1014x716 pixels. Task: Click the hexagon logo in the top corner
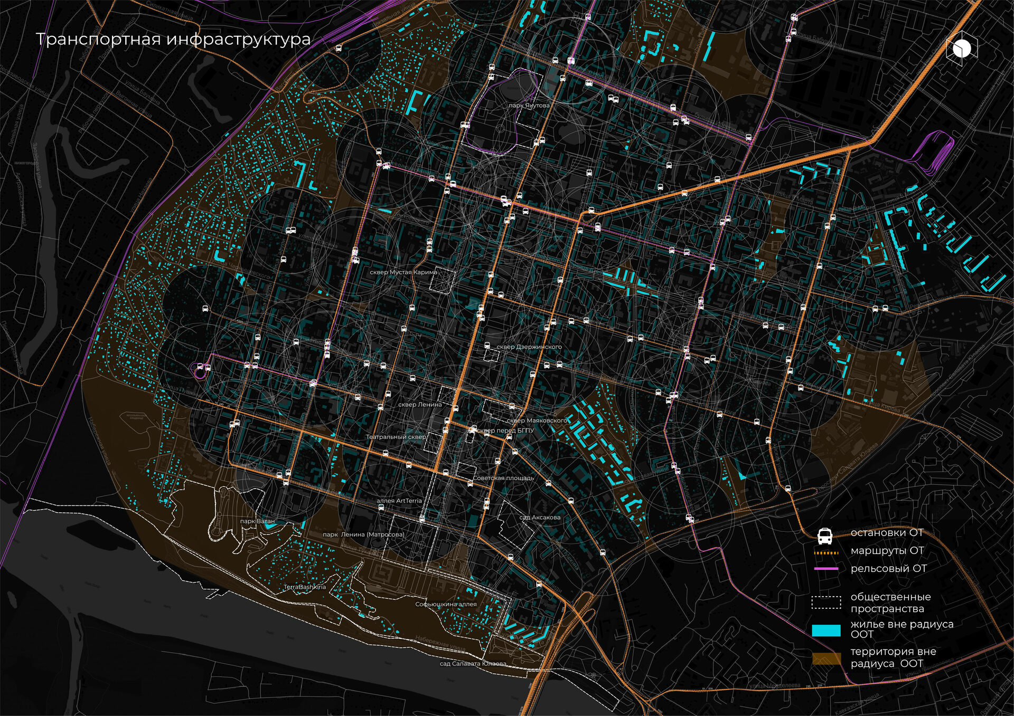pos(962,49)
